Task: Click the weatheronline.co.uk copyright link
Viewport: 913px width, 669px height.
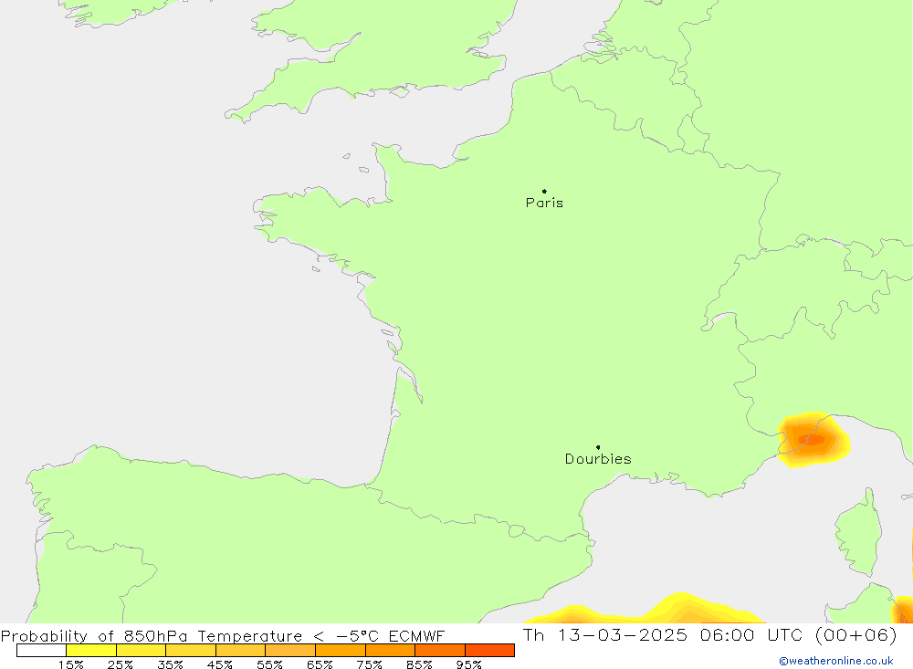Action: 836,661
